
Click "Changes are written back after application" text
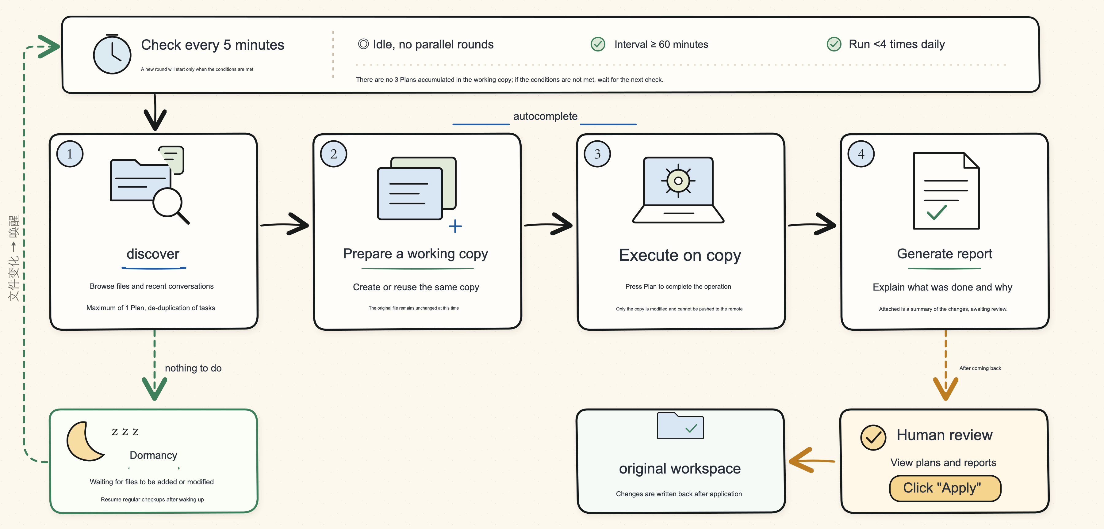pyautogui.click(x=678, y=494)
